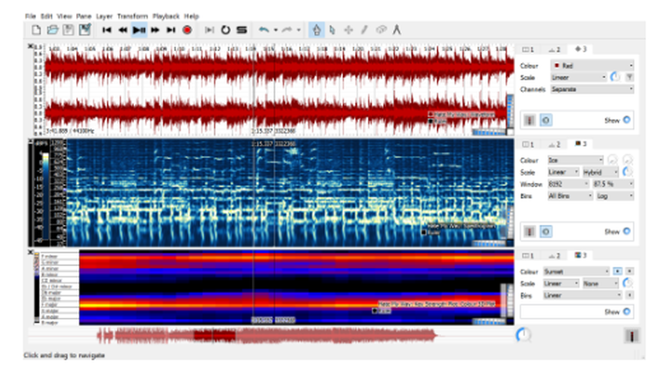This screenshot has height=365, width=656.
Task: Select the Edit cross-arrows tool
Action: coord(348,29)
